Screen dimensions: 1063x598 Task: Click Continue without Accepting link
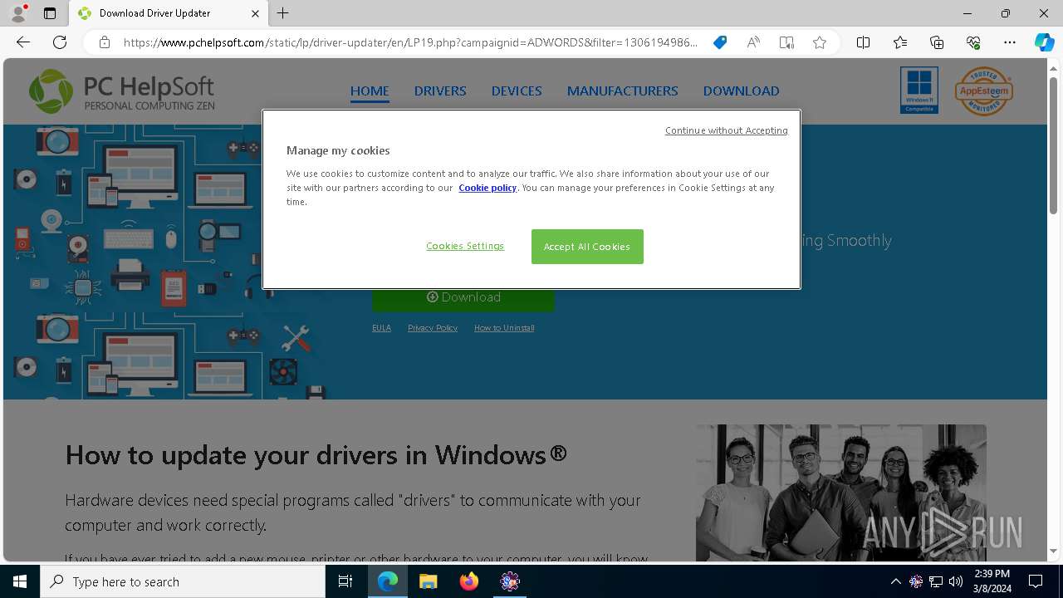coord(727,130)
